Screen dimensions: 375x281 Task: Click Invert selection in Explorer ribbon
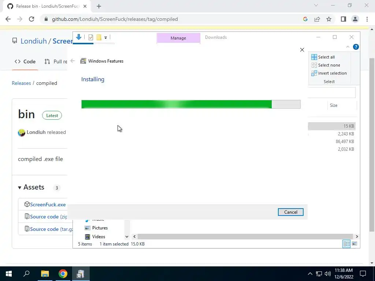[329, 73]
